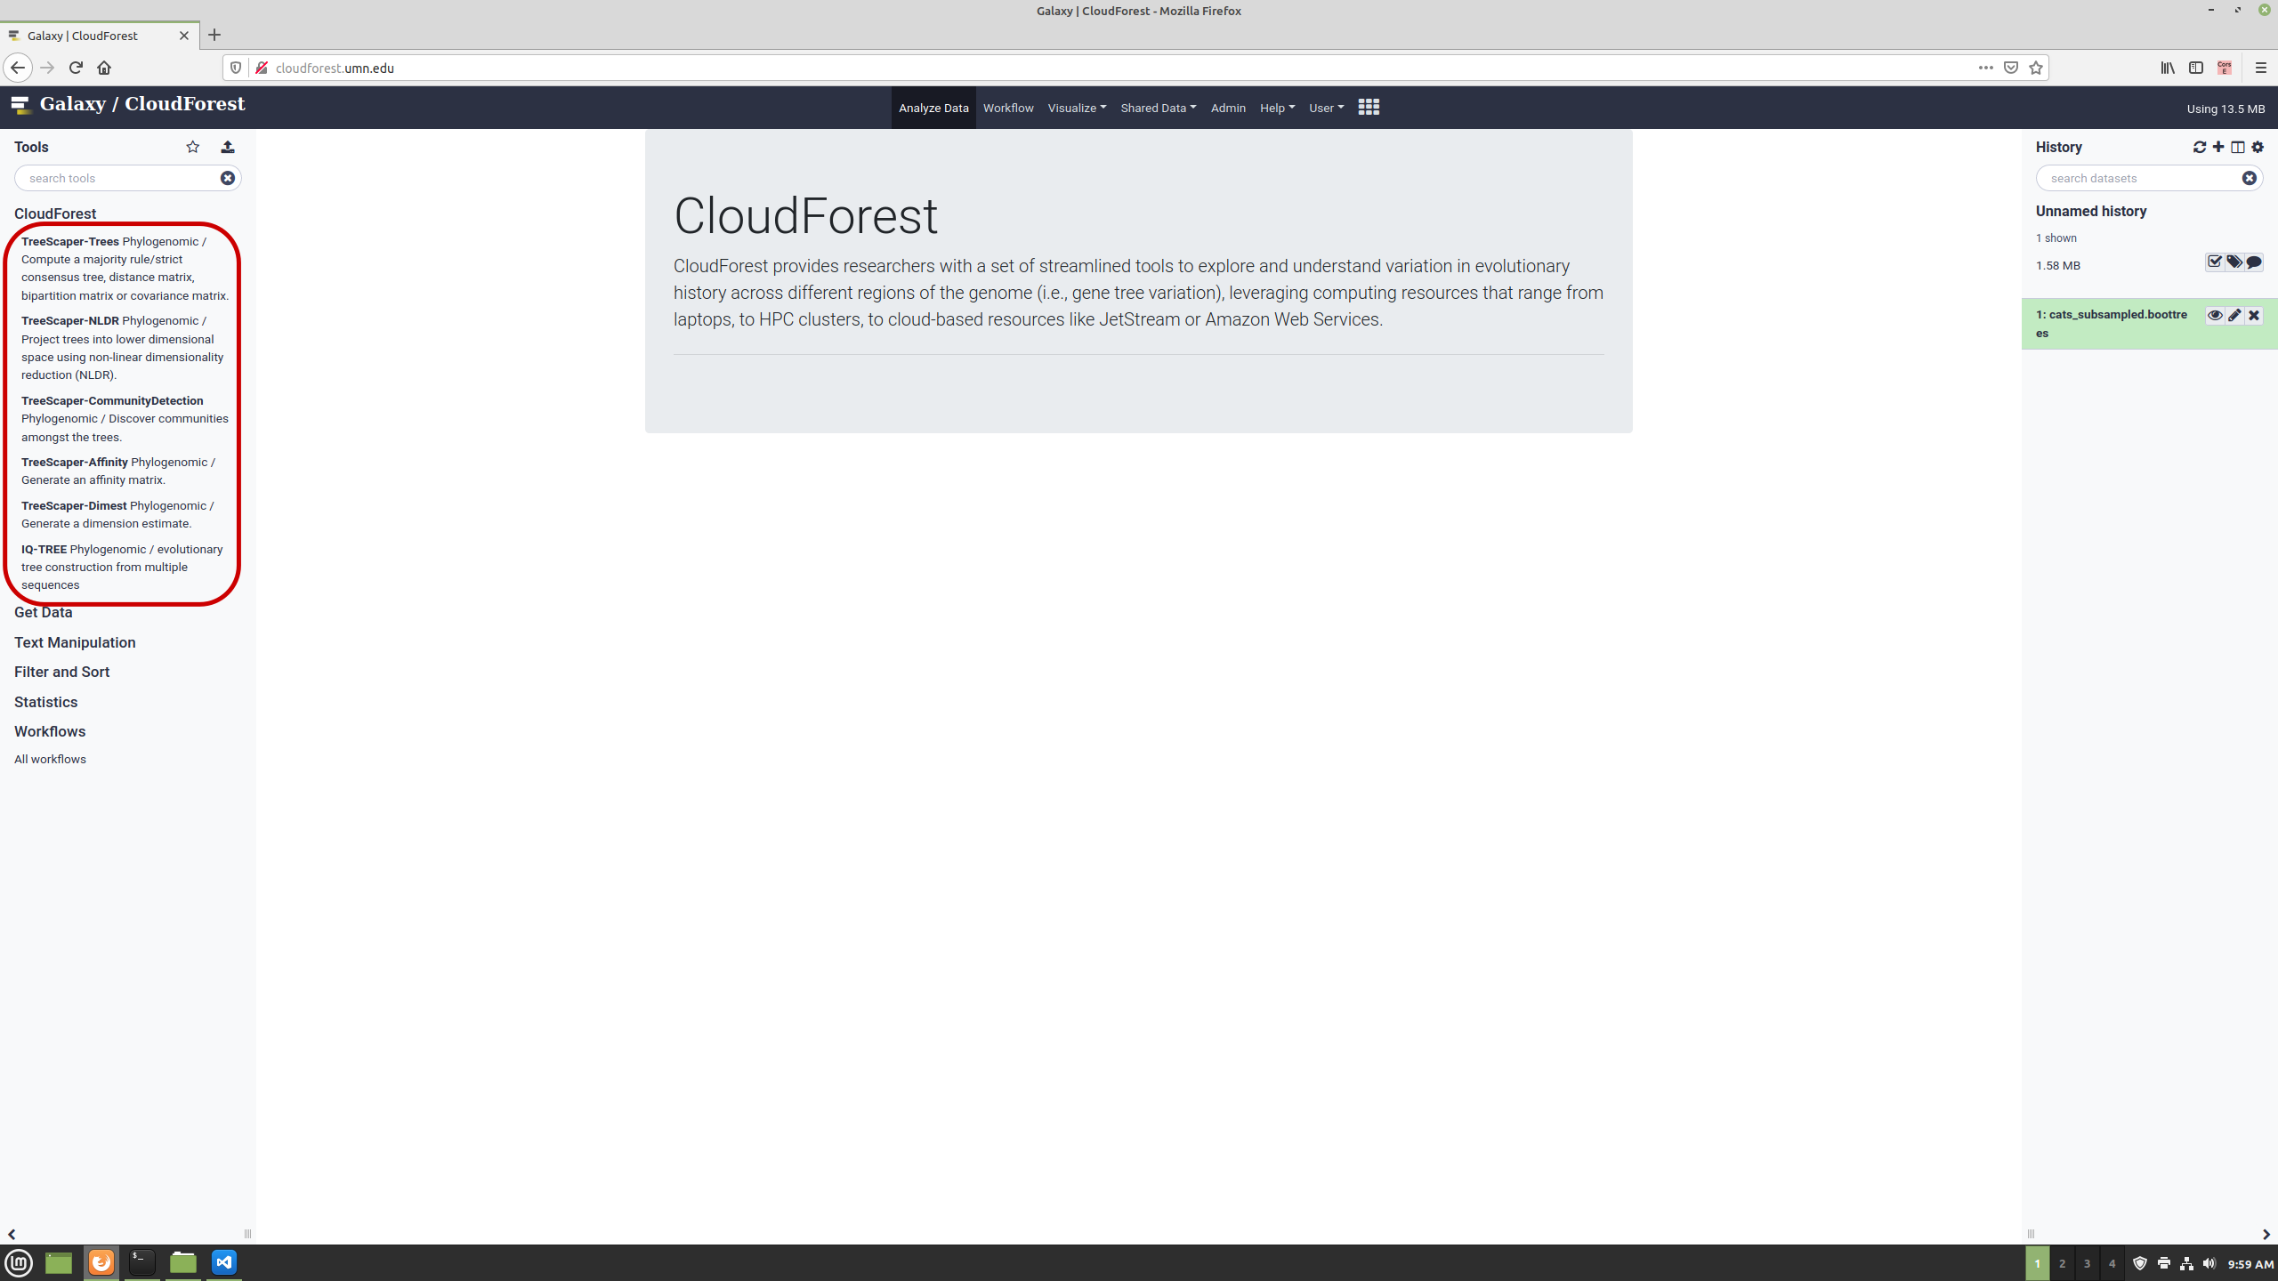
Task: Open Firefox hamburger menu
Action: [x=2260, y=68]
